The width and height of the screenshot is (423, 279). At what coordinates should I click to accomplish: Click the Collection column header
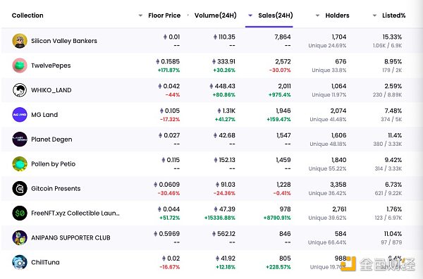click(x=27, y=15)
